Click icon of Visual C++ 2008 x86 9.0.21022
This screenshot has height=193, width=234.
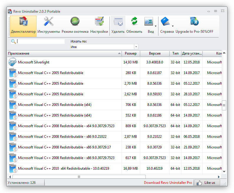tap(13, 137)
